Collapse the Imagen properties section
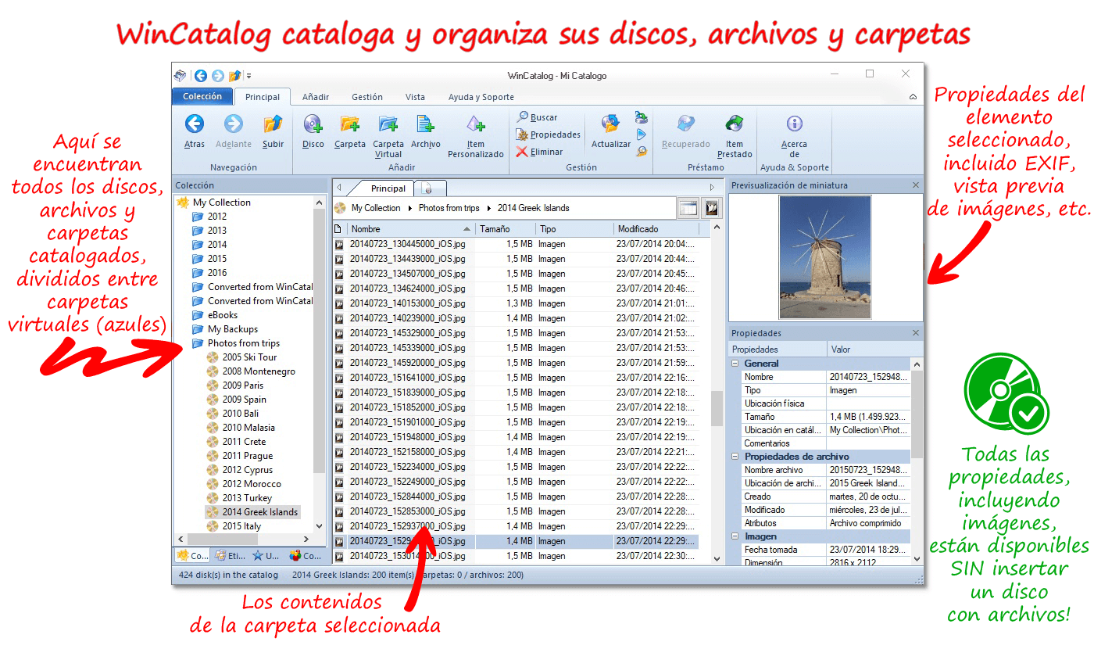The width and height of the screenshot is (1094, 649). coord(735,536)
